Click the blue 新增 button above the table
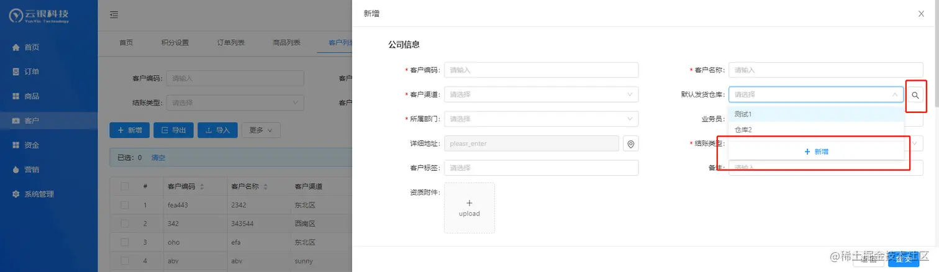939x272 pixels. (129, 130)
